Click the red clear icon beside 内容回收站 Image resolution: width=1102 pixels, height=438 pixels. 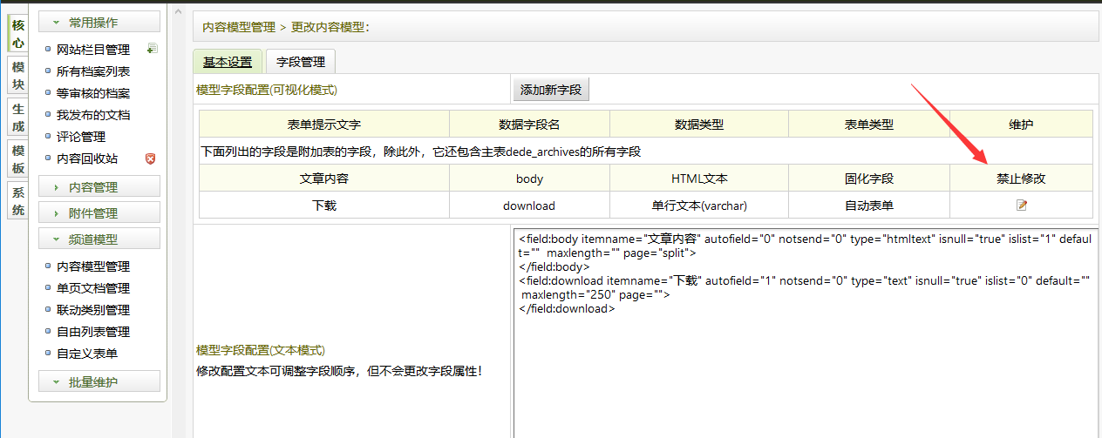[150, 158]
